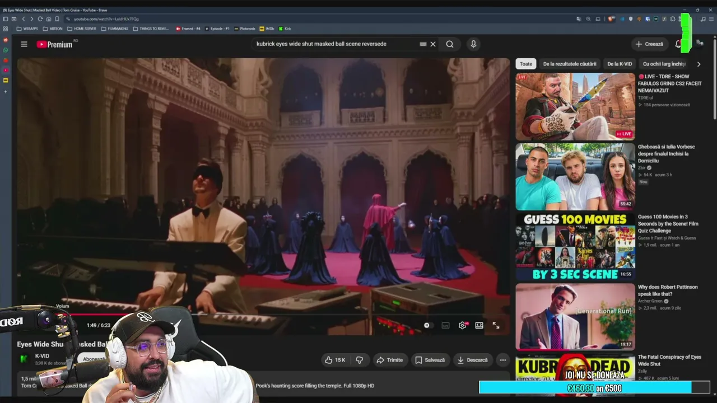
Task: Download the video with Descarcă
Action: click(472, 360)
